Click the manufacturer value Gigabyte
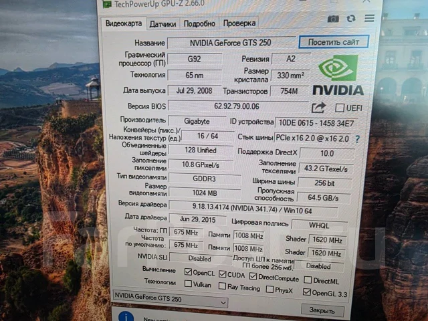The height and width of the screenshot is (321, 428). 197,121
